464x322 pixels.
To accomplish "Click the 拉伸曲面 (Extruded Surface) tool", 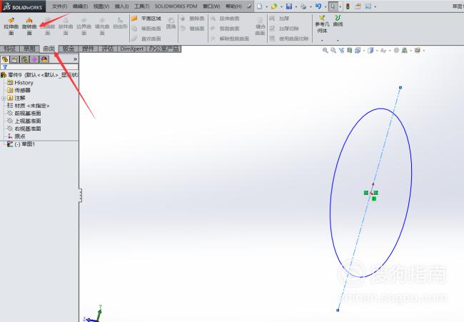I will pos(11,26).
